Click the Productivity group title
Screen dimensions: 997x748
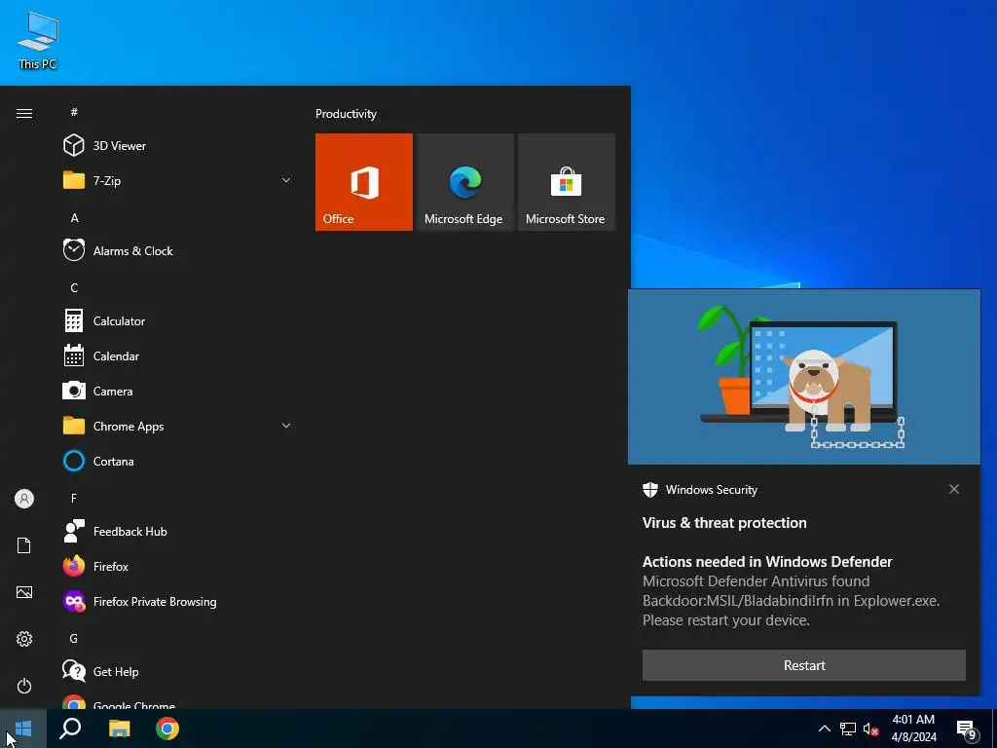pos(346,114)
